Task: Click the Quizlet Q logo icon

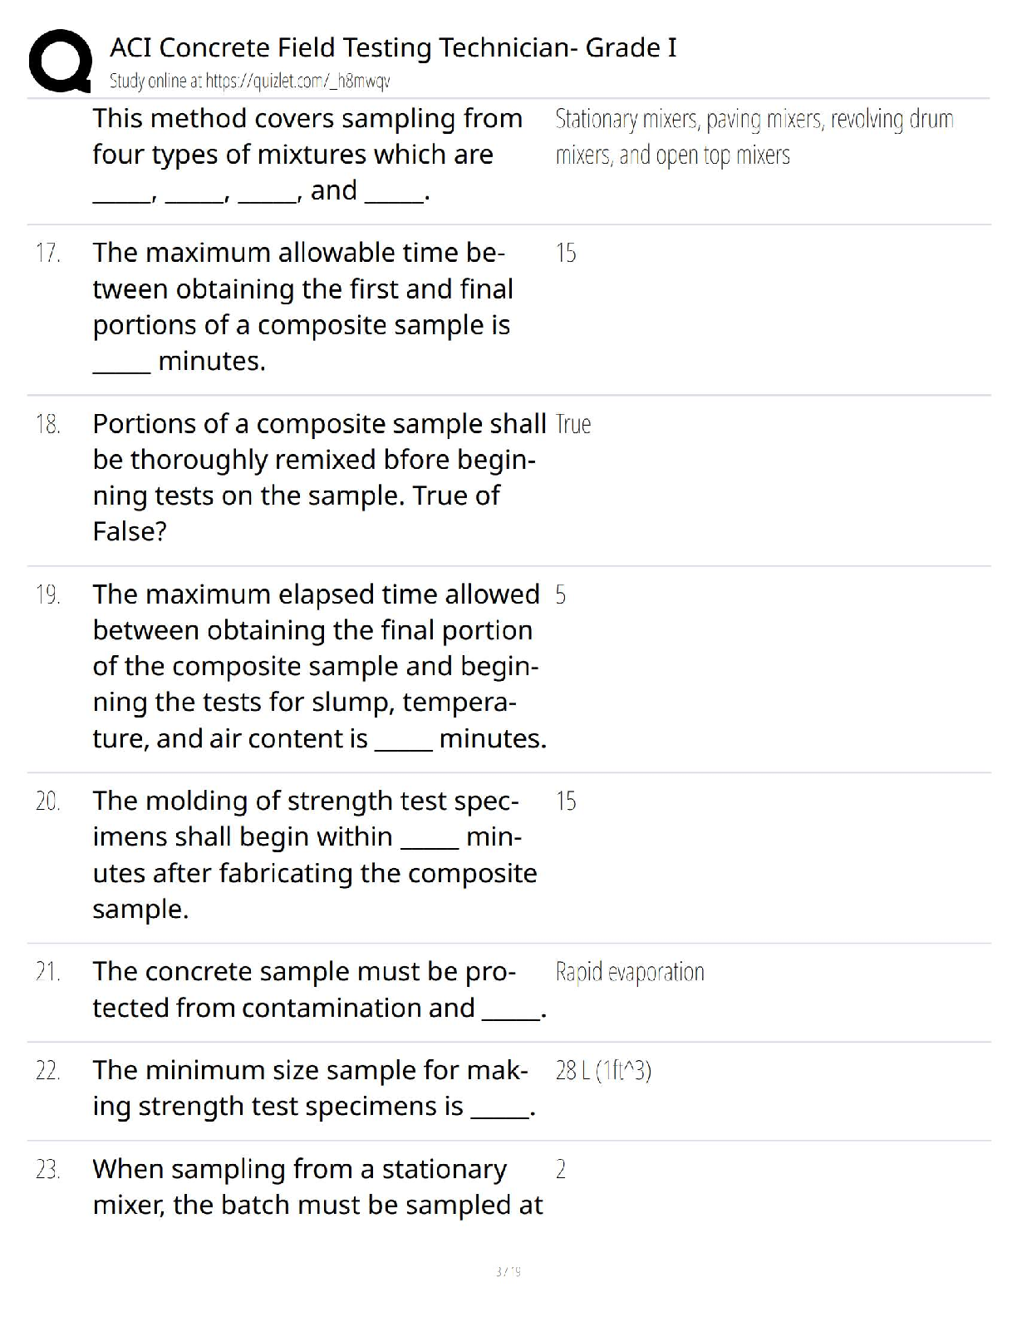Action: tap(59, 61)
